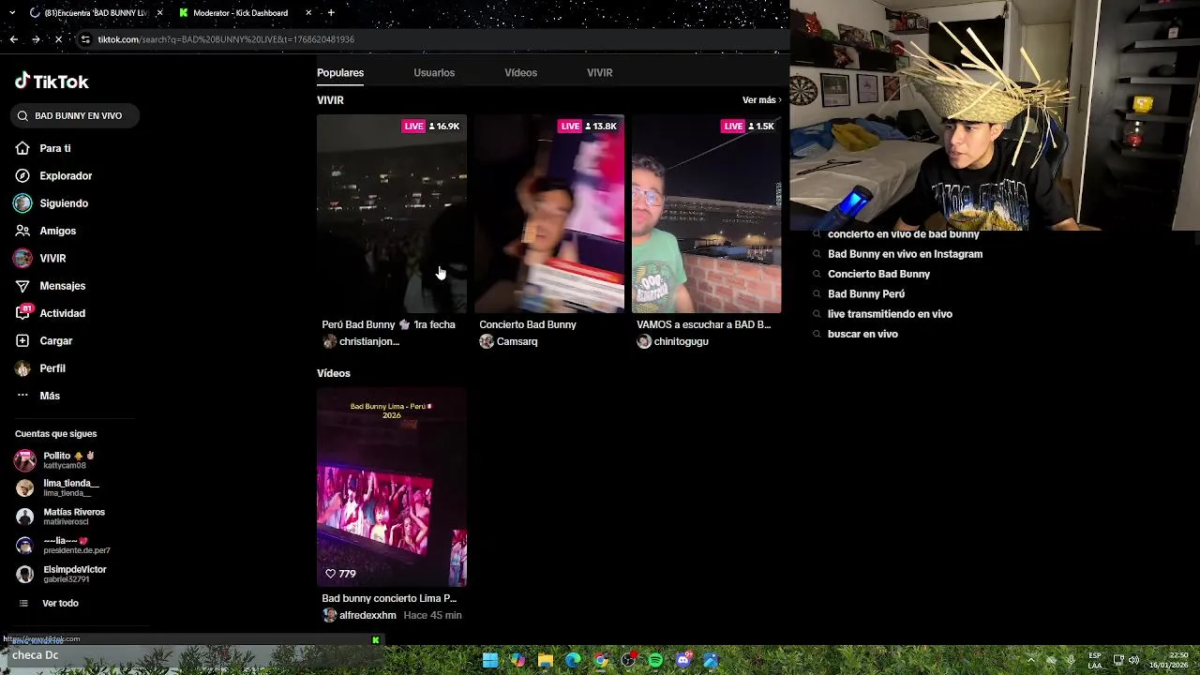Open OBS Studio from taskbar
The width and height of the screenshot is (1200, 675).
coord(628,660)
